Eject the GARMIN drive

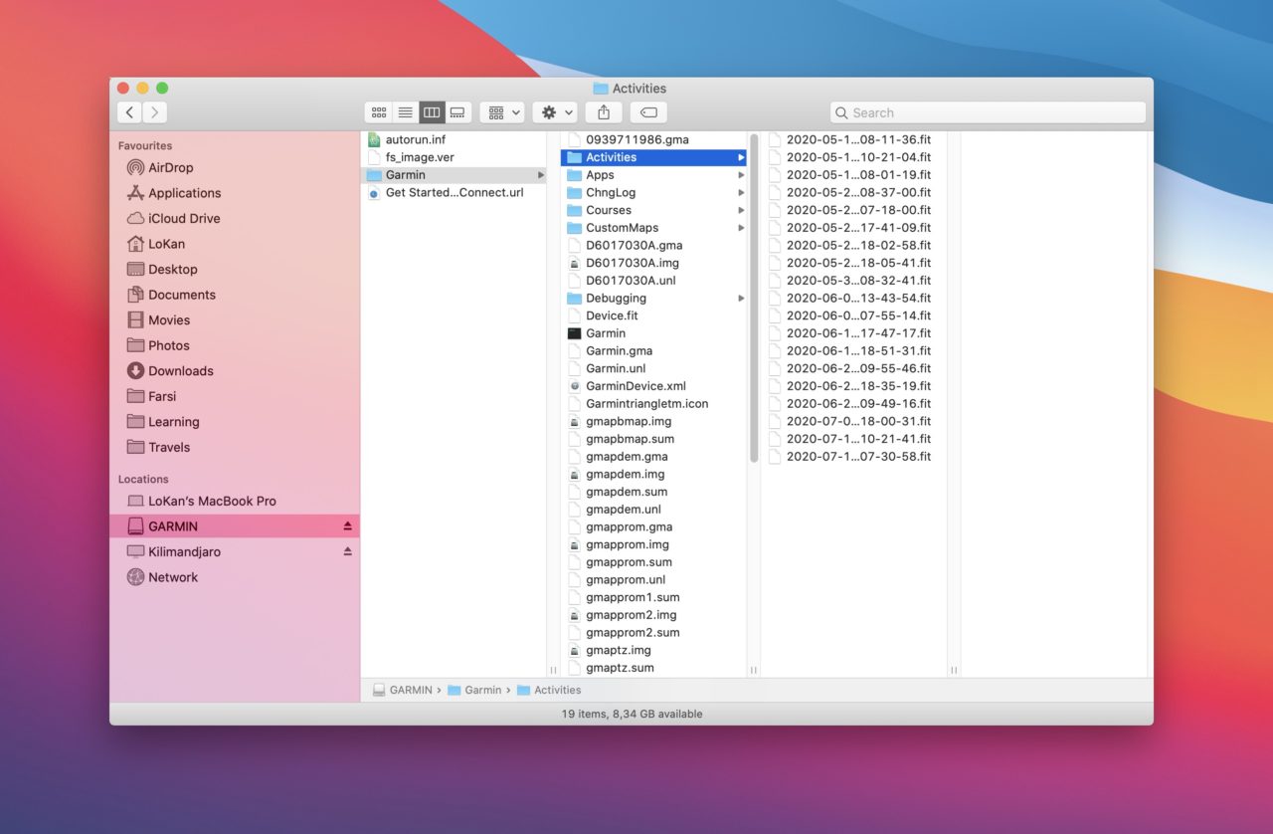coord(348,525)
